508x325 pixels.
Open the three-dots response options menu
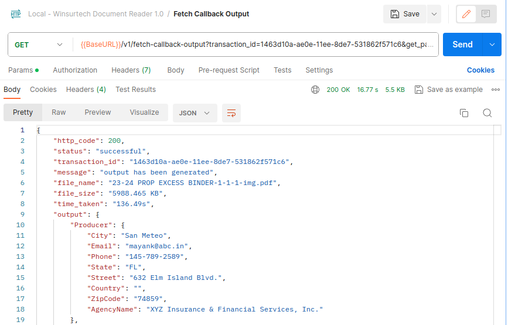click(495, 90)
